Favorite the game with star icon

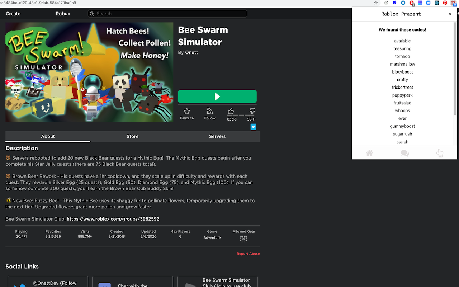click(187, 114)
